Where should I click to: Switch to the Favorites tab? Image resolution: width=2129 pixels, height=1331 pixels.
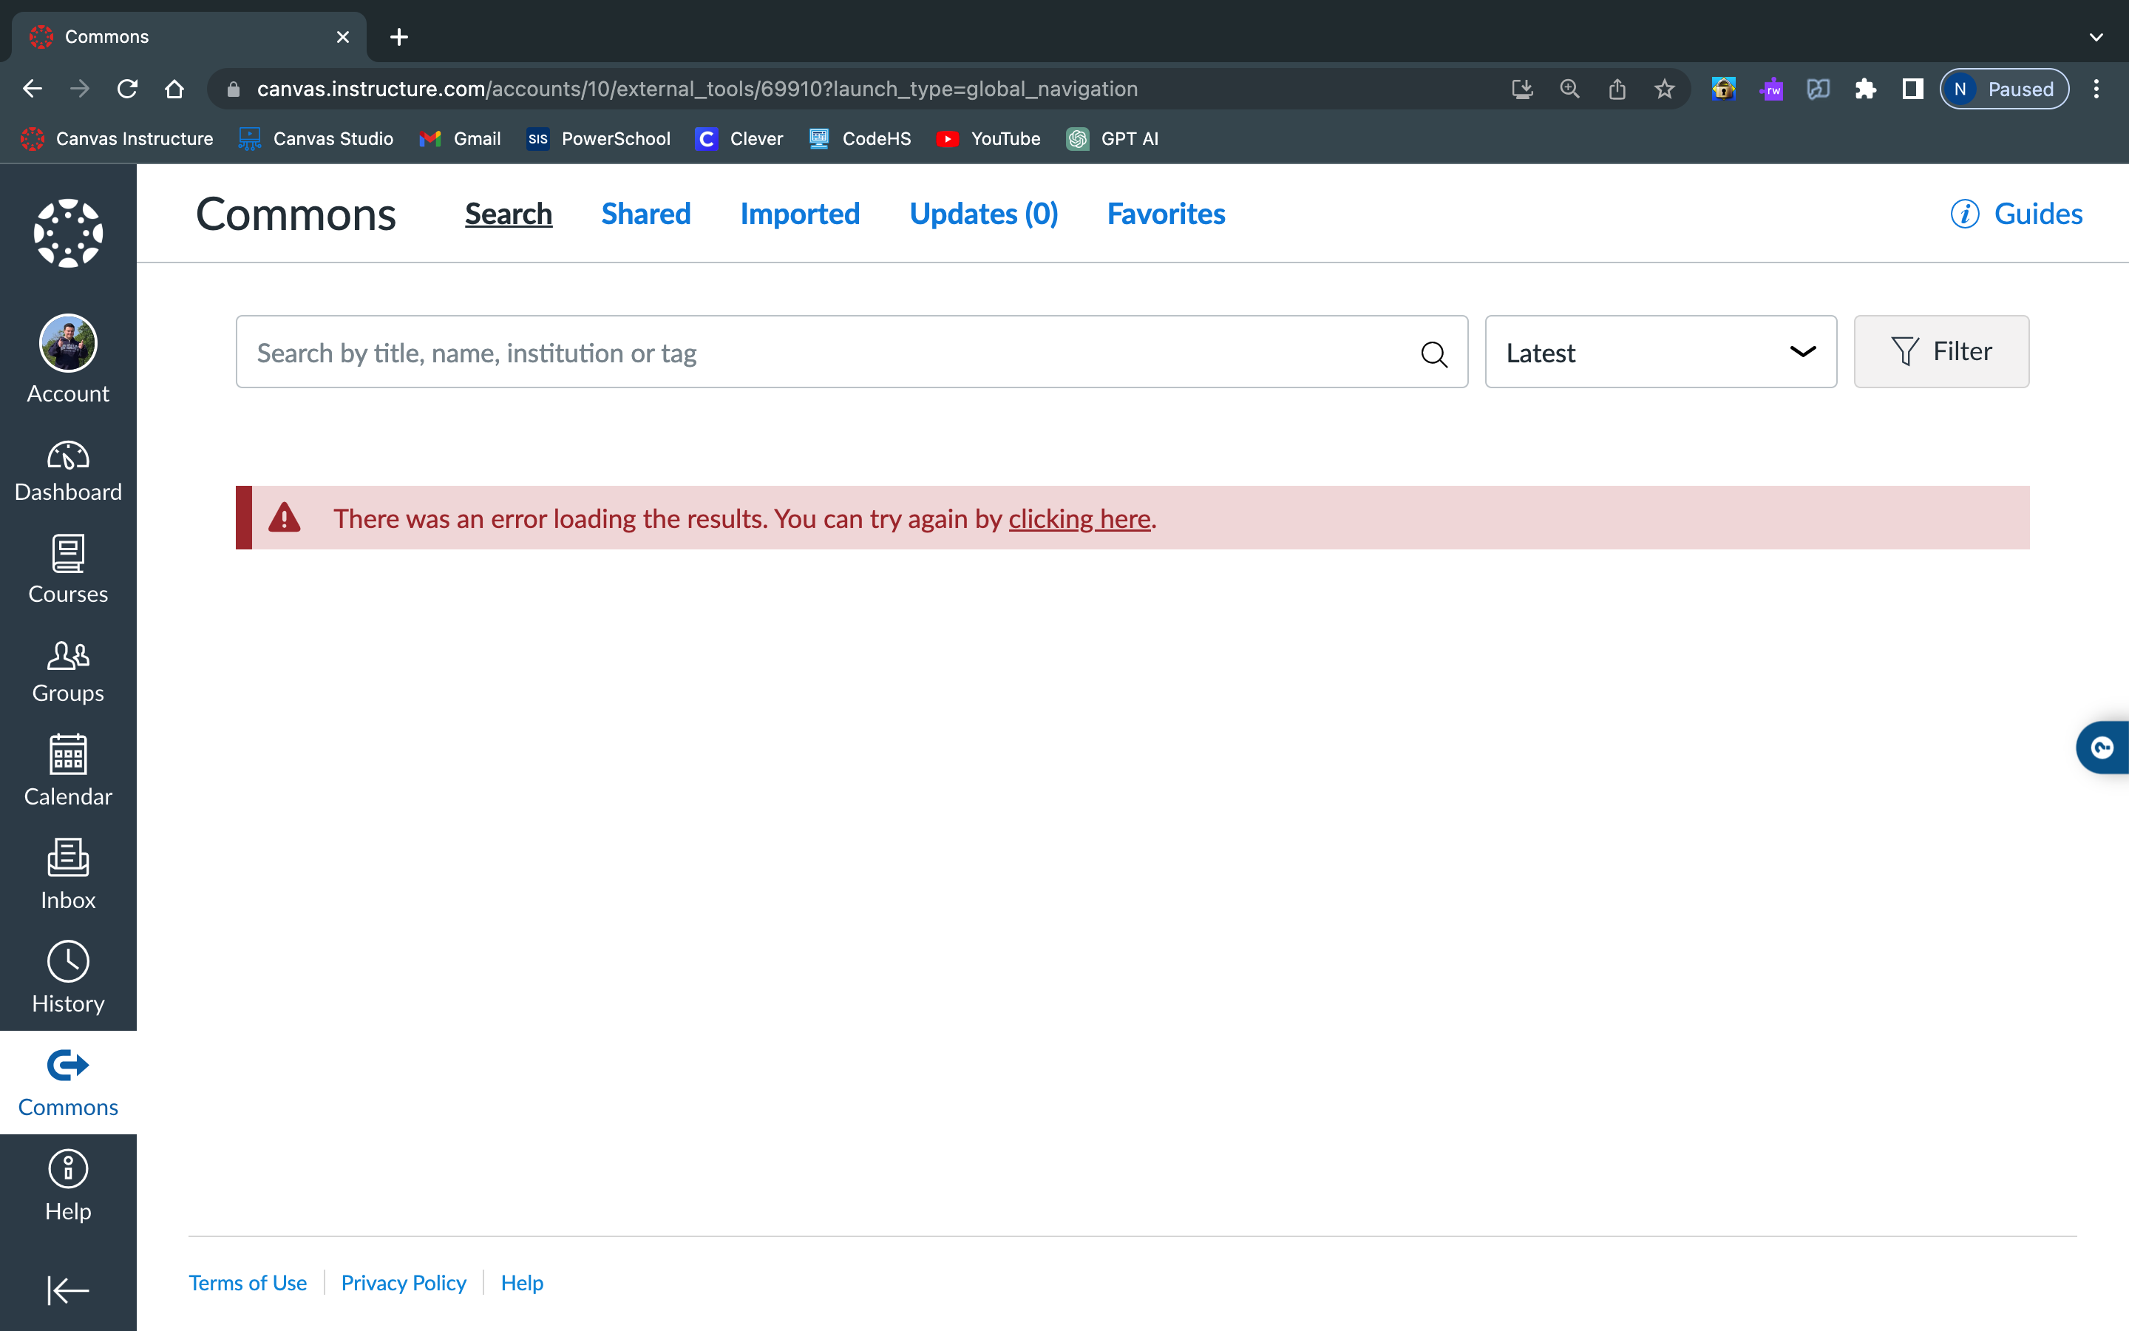[x=1166, y=214]
